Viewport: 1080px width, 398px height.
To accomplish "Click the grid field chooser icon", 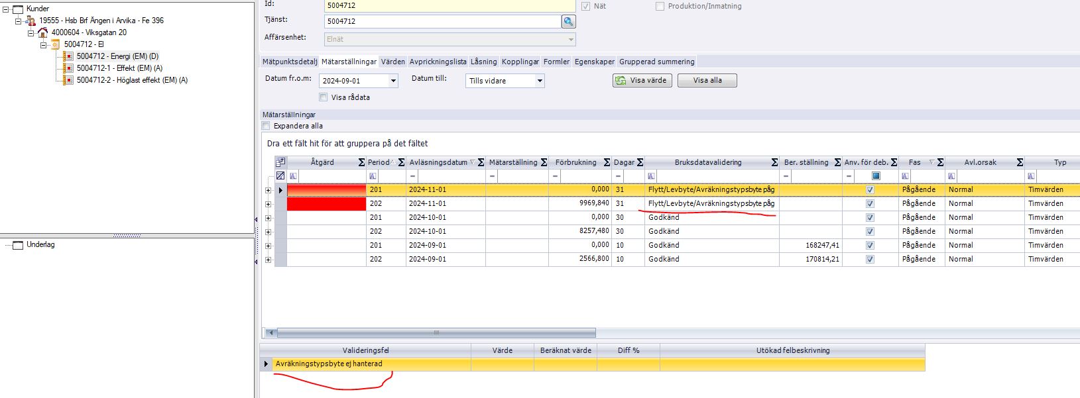I will coord(280,162).
